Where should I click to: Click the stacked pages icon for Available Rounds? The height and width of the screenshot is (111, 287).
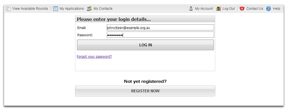(x=8, y=9)
